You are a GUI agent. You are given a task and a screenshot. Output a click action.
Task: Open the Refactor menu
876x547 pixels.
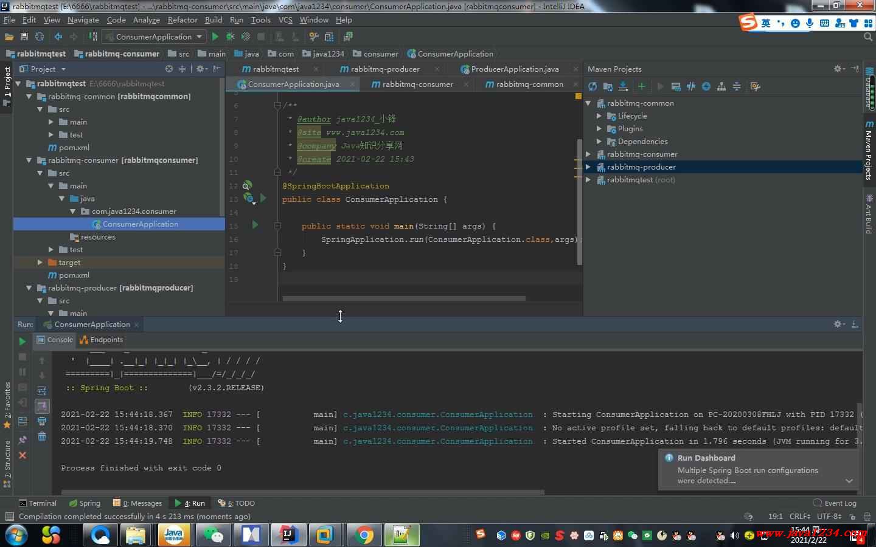pos(182,20)
